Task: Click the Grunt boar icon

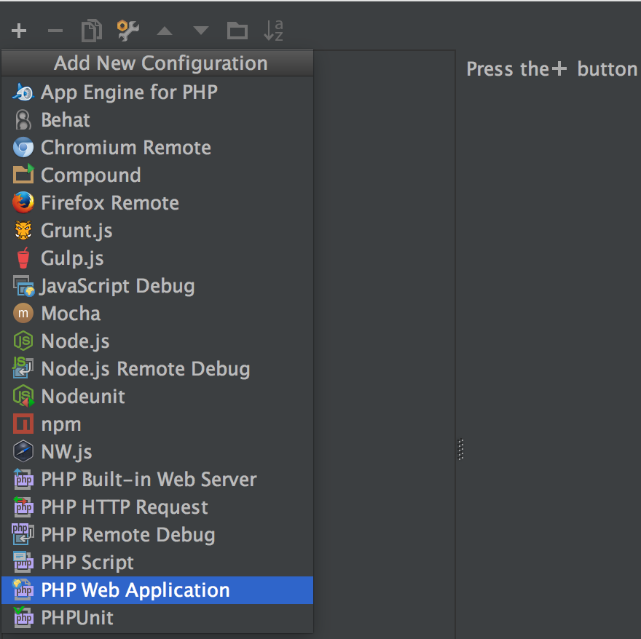Action: (x=23, y=231)
